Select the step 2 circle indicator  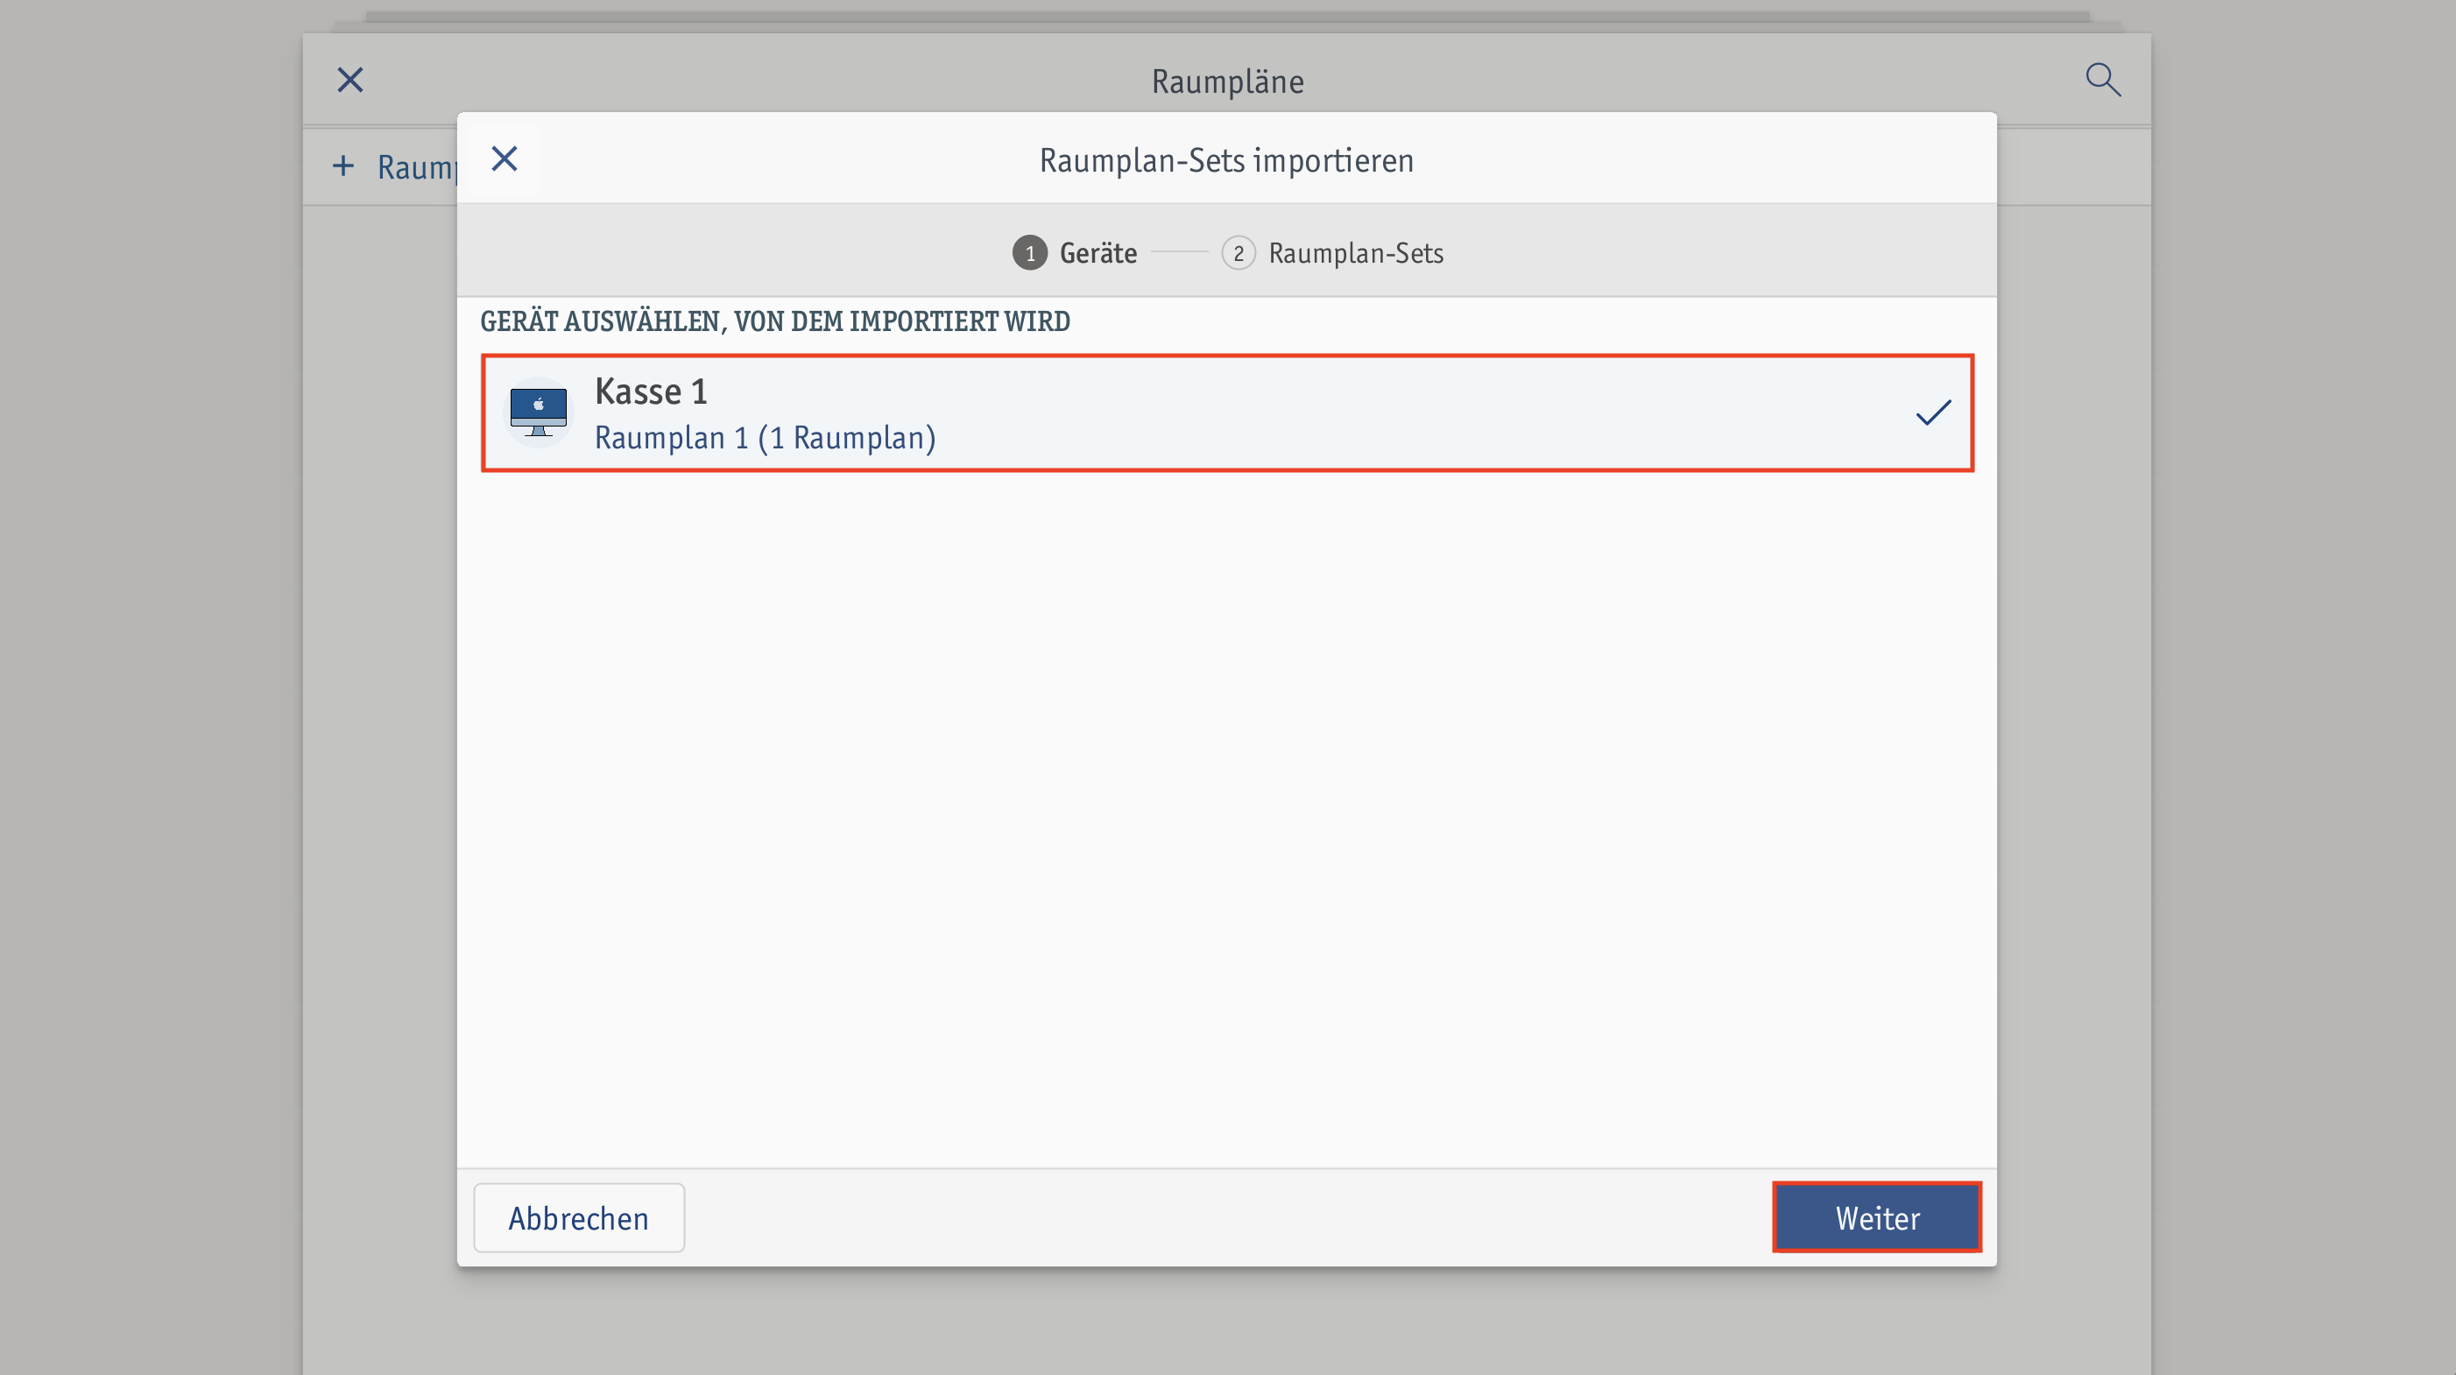[1238, 253]
